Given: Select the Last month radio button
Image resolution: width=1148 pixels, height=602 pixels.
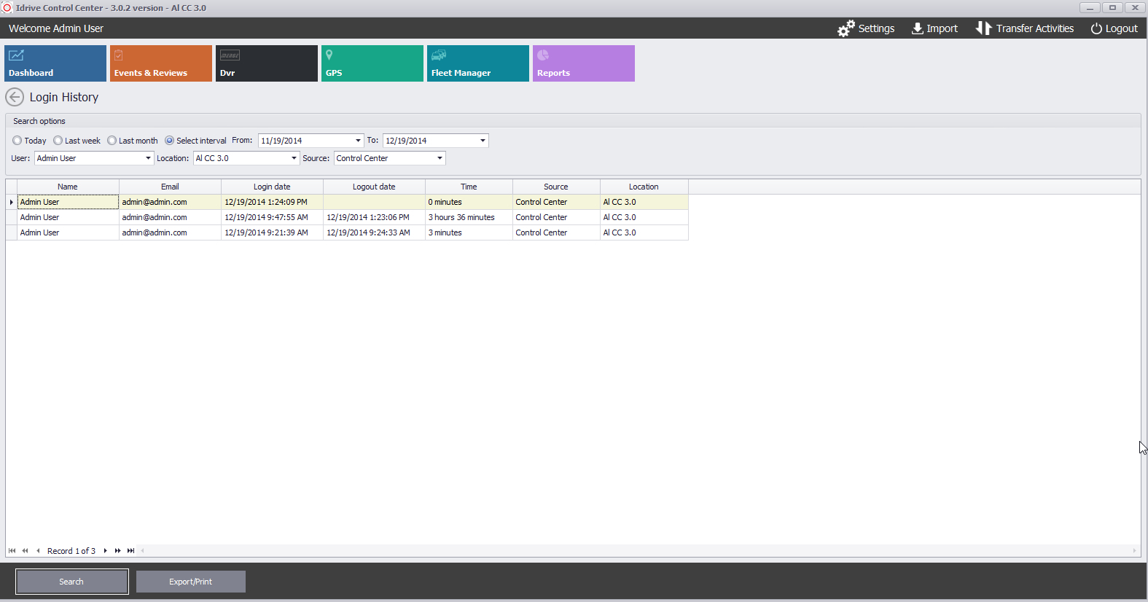Looking at the screenshot, I should [x=112, y=141].
